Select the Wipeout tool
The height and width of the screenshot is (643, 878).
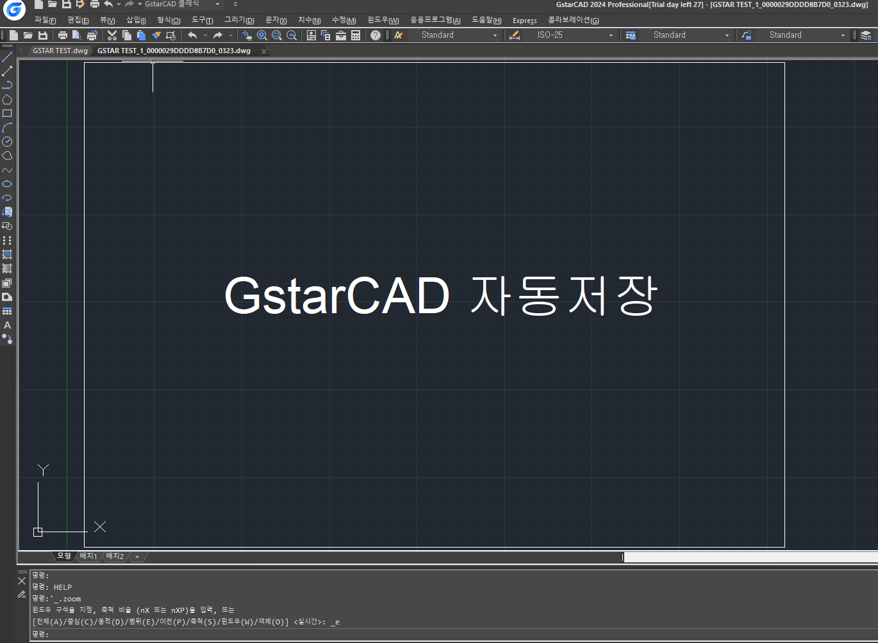7,297
